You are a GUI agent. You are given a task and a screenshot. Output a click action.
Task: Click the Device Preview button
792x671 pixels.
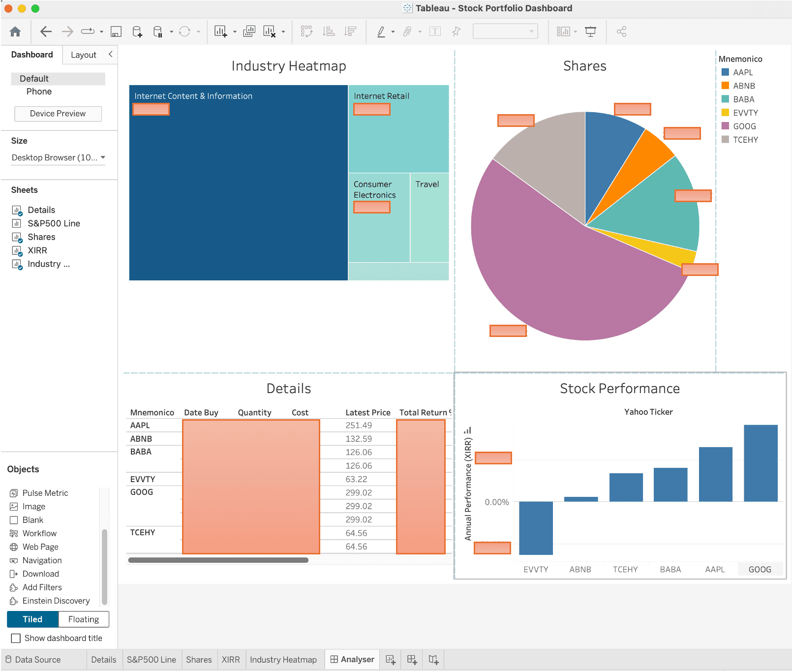pos(58,114)
